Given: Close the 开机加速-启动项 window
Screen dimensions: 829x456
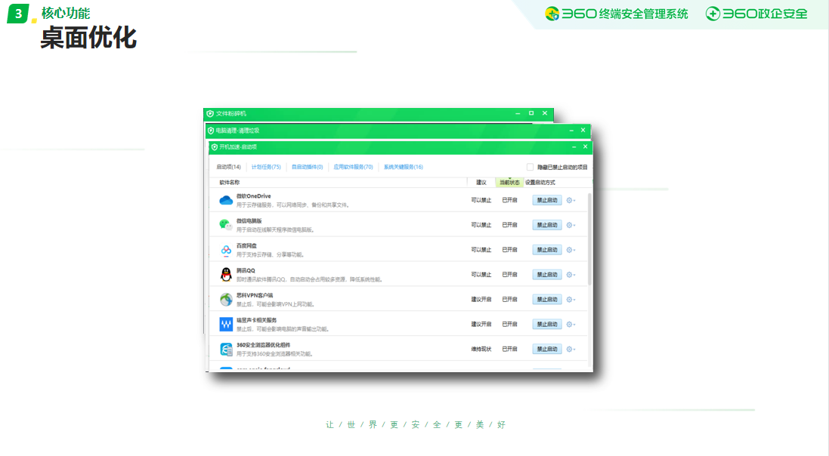Looking at the screenshot, I should tap(585, 147).
